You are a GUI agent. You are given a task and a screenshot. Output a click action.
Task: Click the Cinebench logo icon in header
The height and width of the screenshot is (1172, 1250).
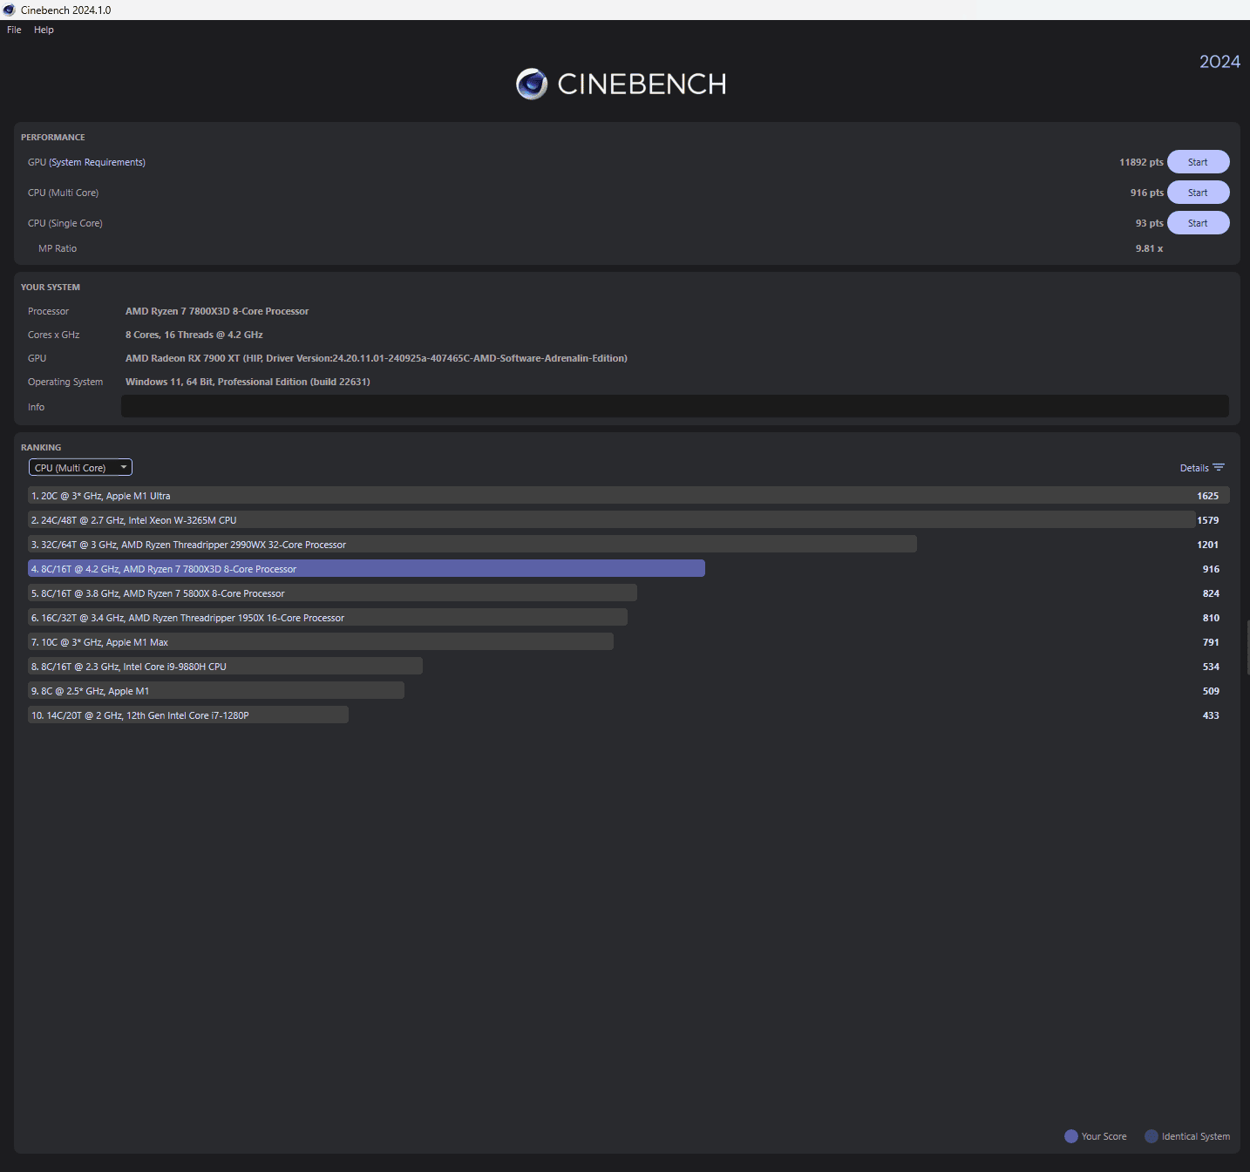click(x=532, y=84)
